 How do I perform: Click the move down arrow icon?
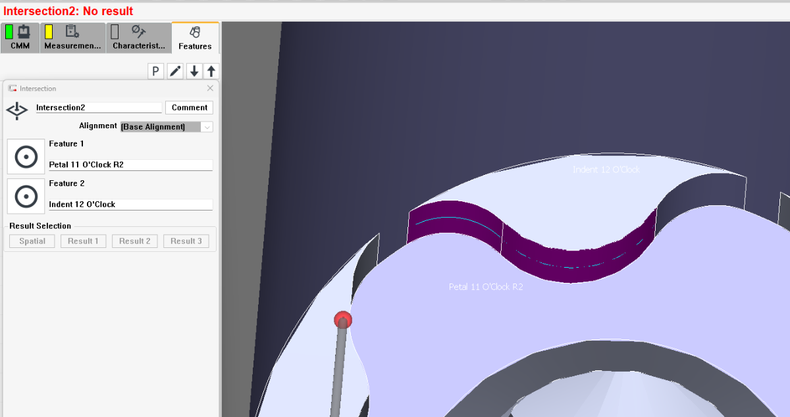194,72
